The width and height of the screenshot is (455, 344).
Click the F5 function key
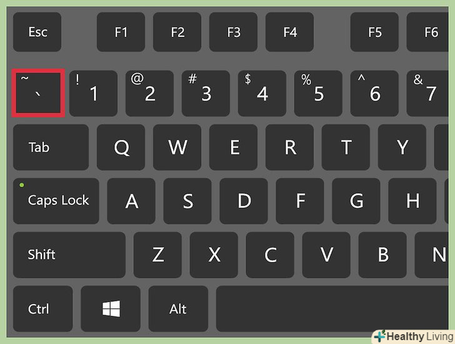click(x=374, y=32)
